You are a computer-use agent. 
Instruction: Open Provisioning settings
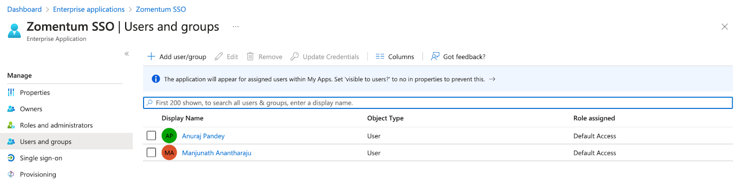tap(38, 174)
